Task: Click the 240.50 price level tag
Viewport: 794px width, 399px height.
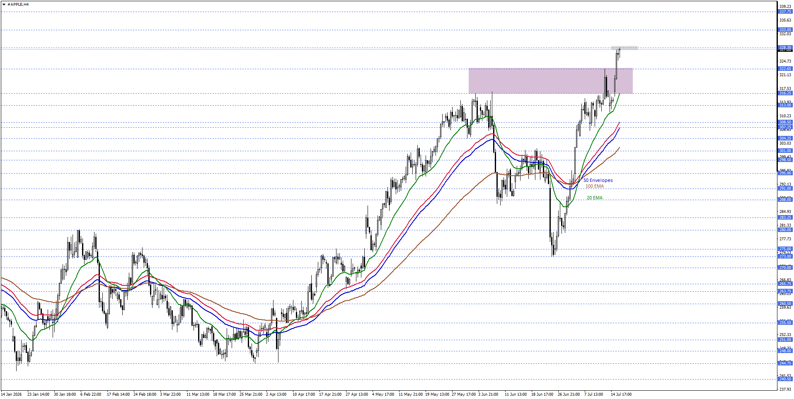Action: [785, 379]
